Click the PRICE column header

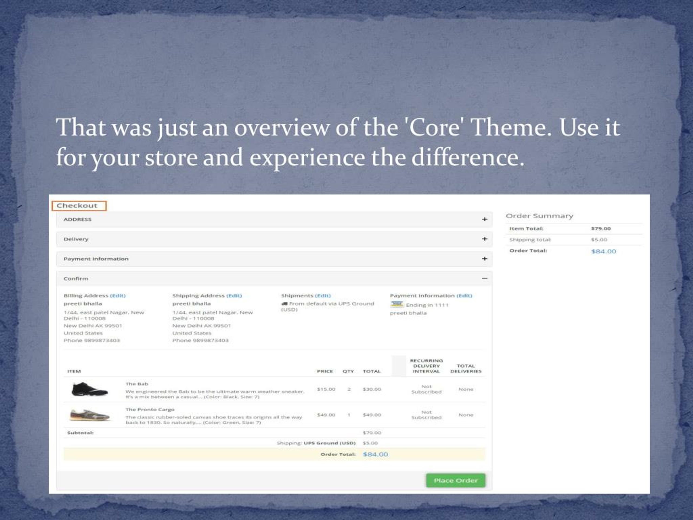(x=325, y=371)
